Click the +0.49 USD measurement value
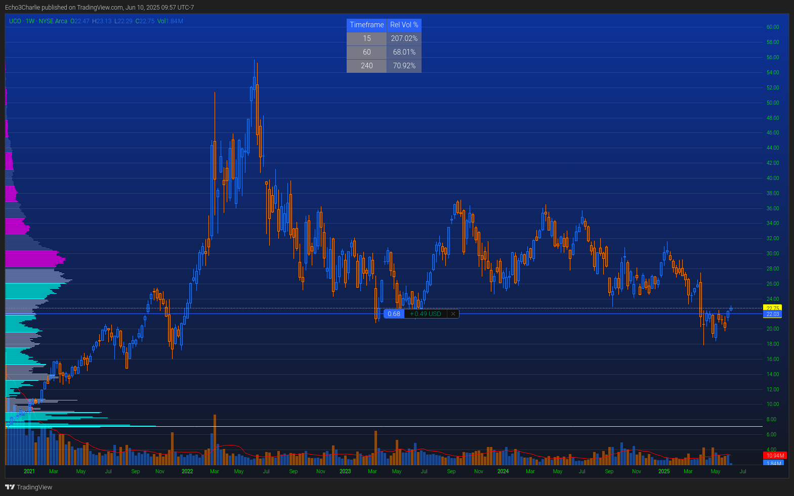Image resolution: width=794 pixels, height=496 pixels. 425,314
